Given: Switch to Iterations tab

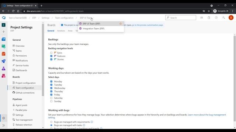Looking at the screenshot, I should (x=61, y=31).
